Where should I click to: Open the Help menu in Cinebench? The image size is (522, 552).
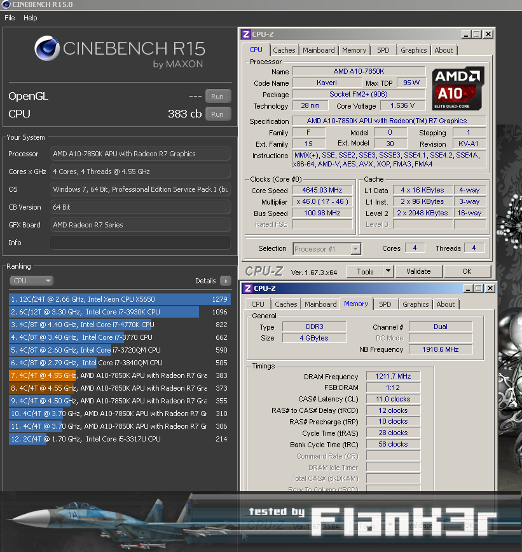[31, 18]
